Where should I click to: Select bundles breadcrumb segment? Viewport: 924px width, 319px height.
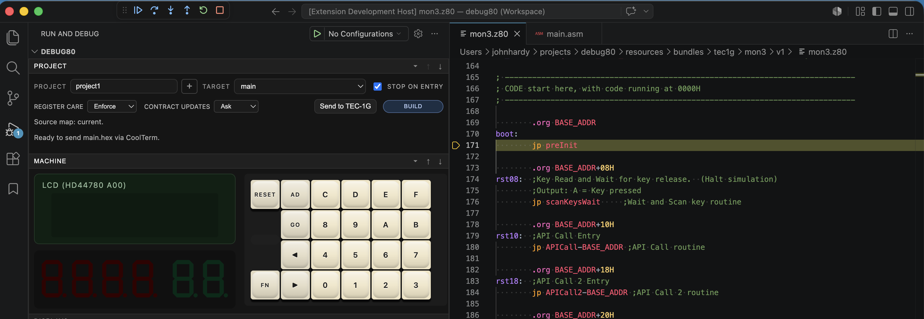[x=688, y=52]
